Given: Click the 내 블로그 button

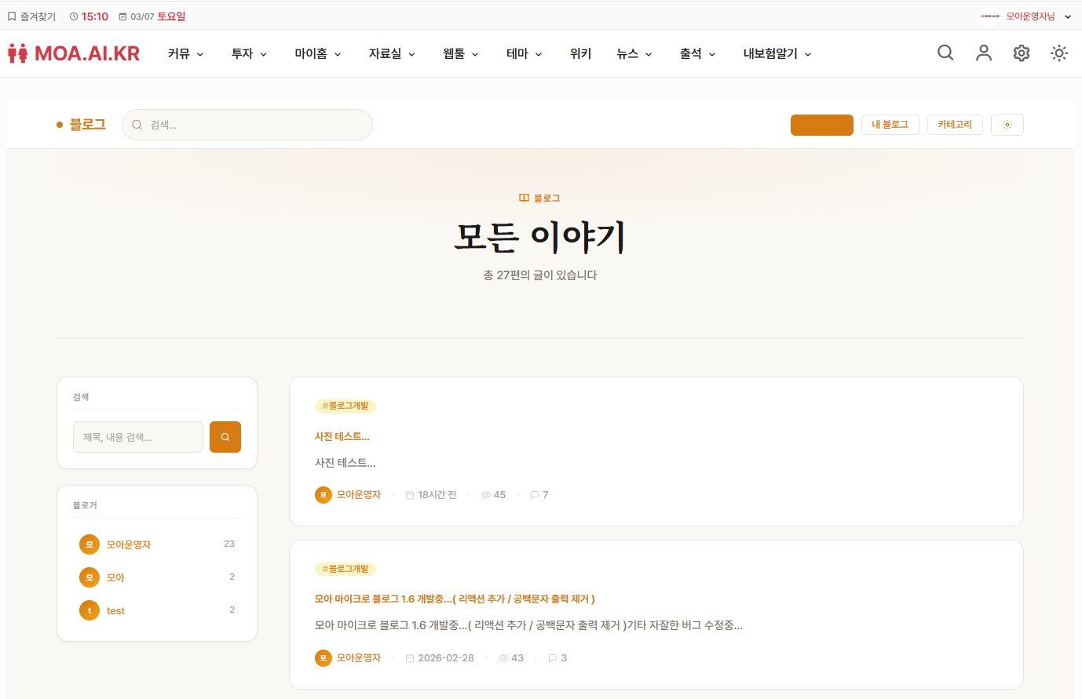Looking at the screenshot, I should pos(890,125).
